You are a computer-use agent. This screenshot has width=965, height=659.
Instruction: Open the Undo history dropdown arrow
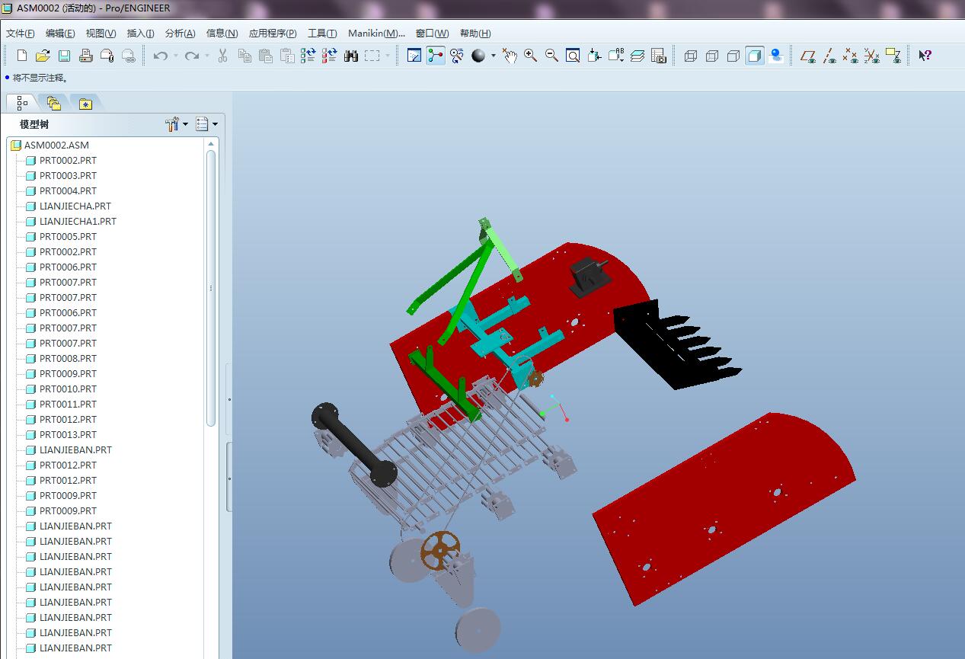point(175,56)
